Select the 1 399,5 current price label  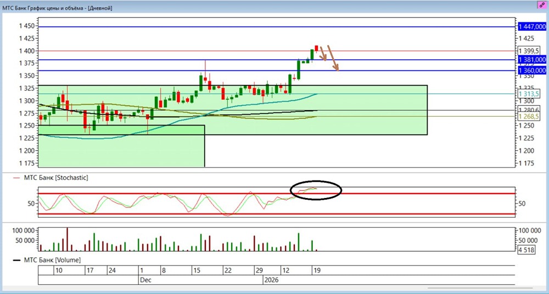529,51
